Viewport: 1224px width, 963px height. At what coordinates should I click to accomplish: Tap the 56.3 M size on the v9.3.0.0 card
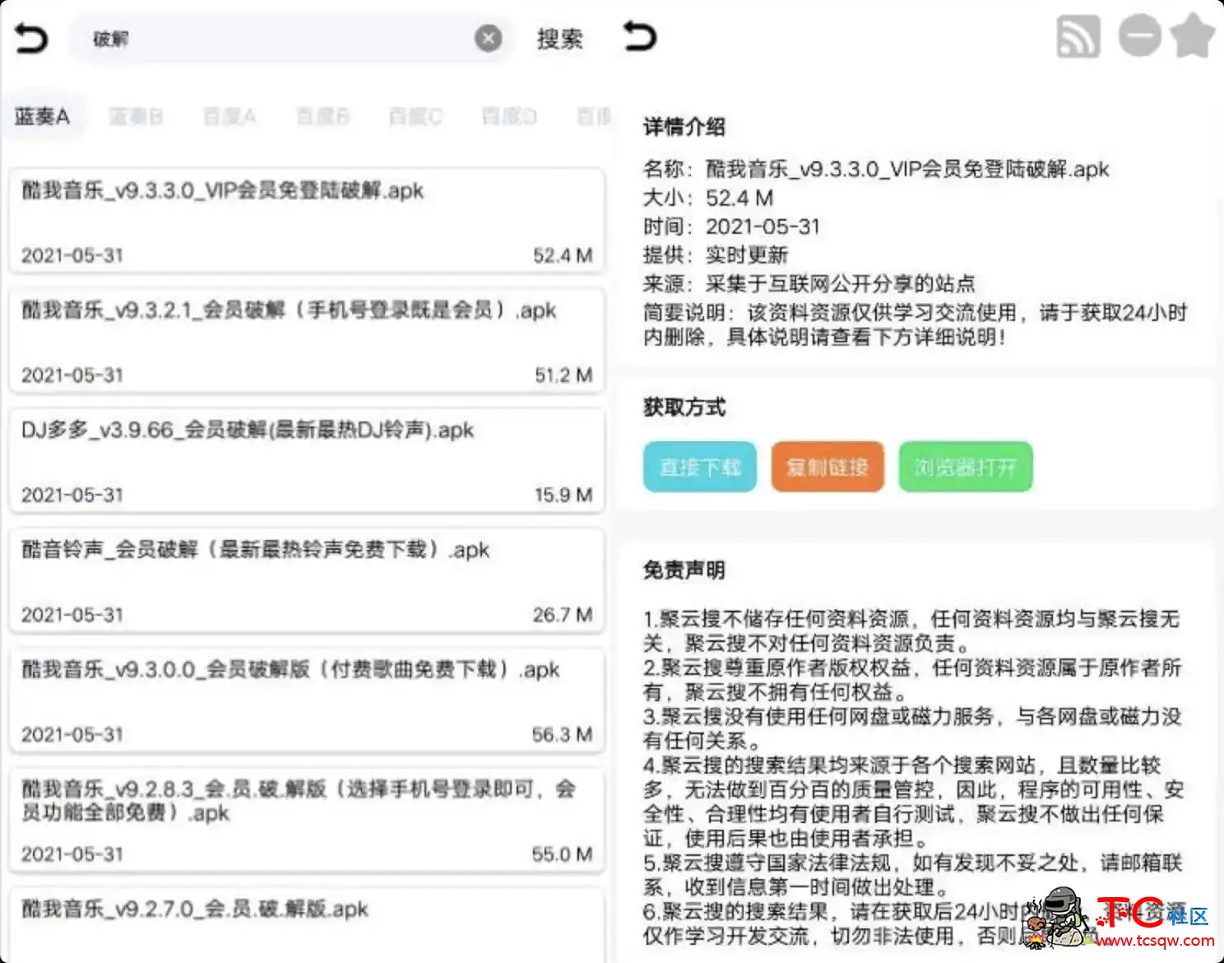coord(562,734)
